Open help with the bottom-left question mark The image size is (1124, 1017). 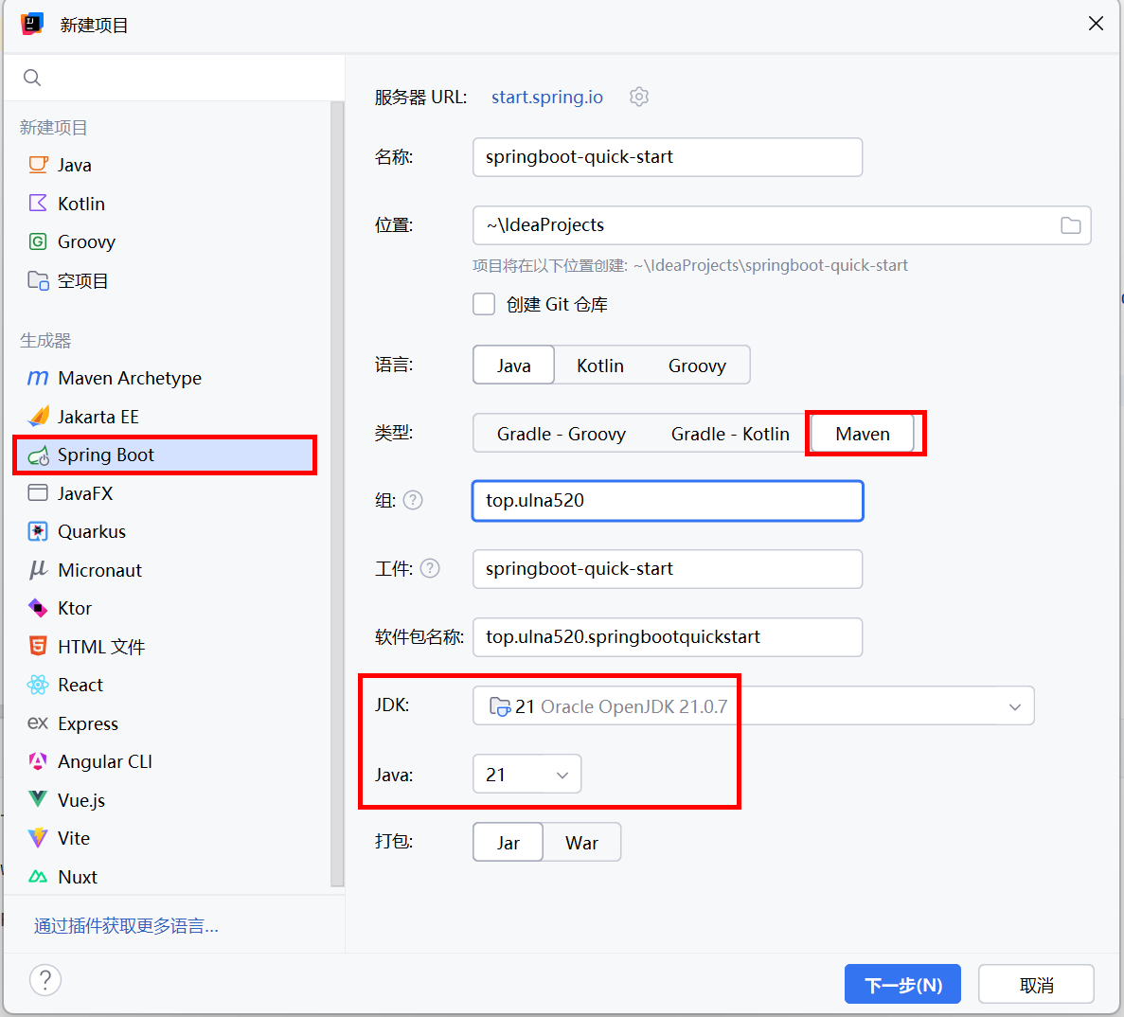click(x=45, y=980)
